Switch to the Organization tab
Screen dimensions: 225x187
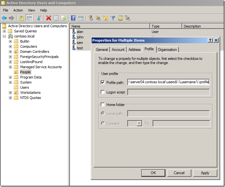tap(167, 50)
